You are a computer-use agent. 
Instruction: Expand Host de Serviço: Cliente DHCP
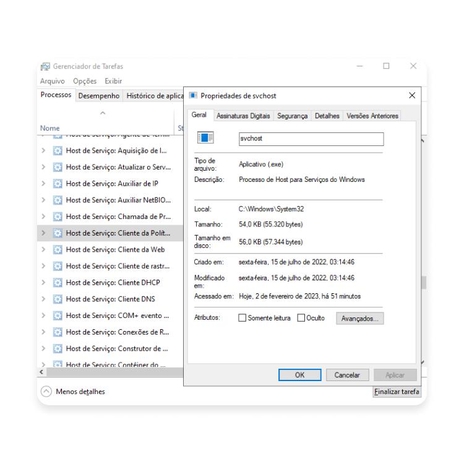[x=43, y=283]
